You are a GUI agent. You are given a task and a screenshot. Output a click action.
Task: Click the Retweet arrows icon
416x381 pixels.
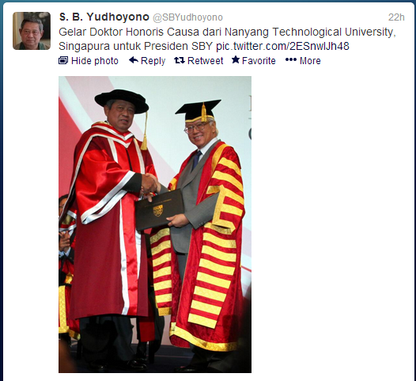180,60
